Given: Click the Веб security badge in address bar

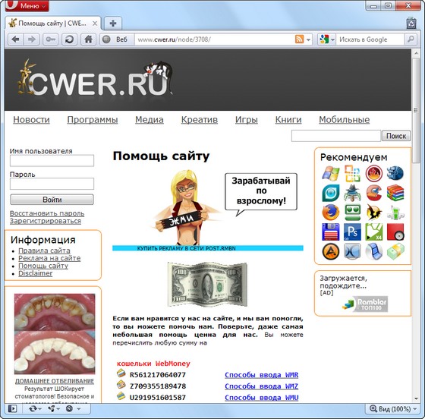Looking at the screenshot, I should pyautogui.click(x=117, y=39).
